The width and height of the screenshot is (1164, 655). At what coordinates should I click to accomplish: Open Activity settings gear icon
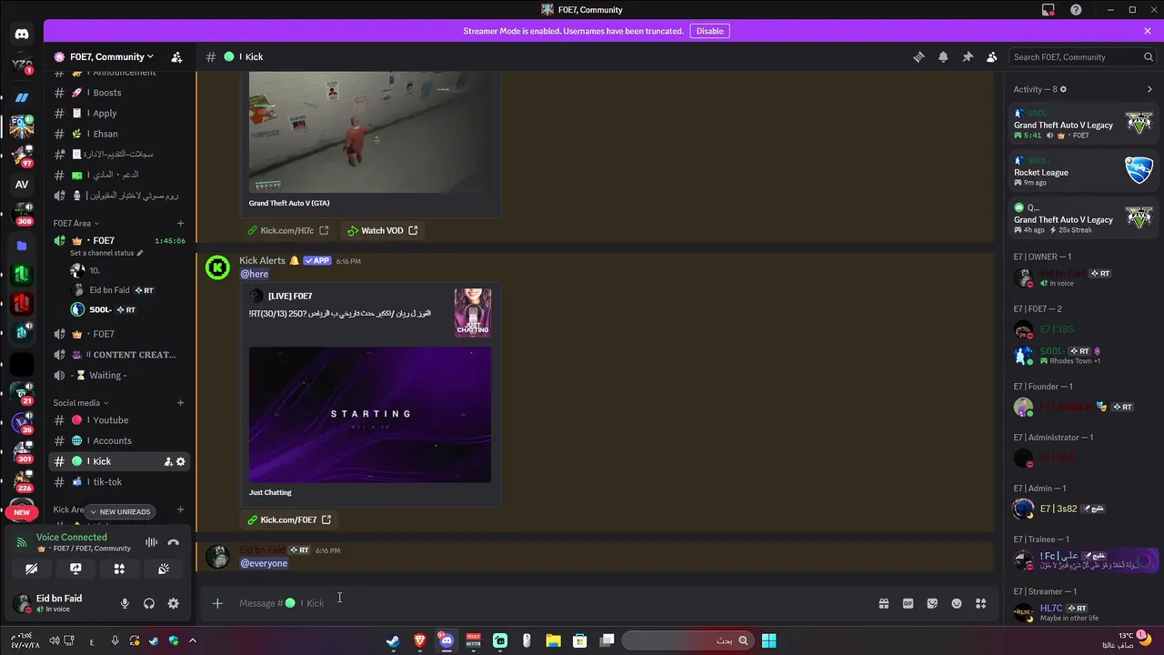(x=1063, y=89)
